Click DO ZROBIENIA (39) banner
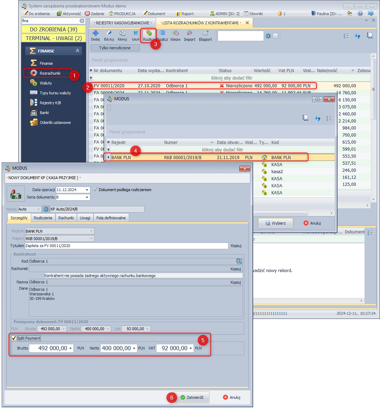The height and width of the screenshot is (409, 380). [53, 29]
